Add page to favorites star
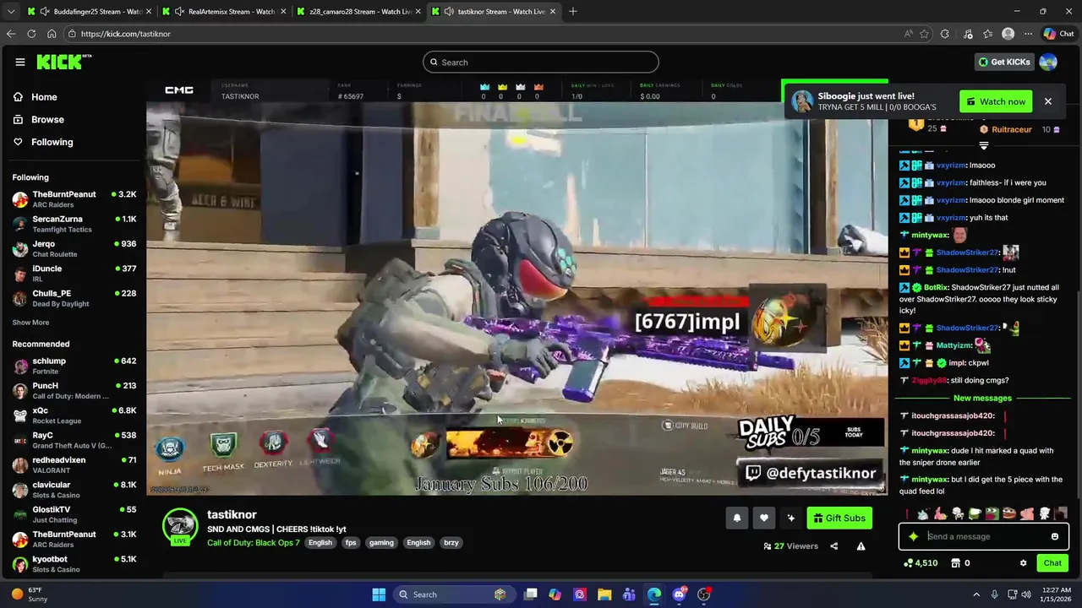Image resolution: width=1082 pixels, height=608 pixels. pos(924,34)
